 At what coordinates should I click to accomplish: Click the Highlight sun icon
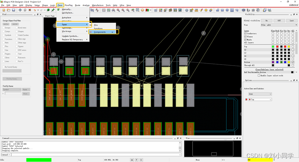206,10
